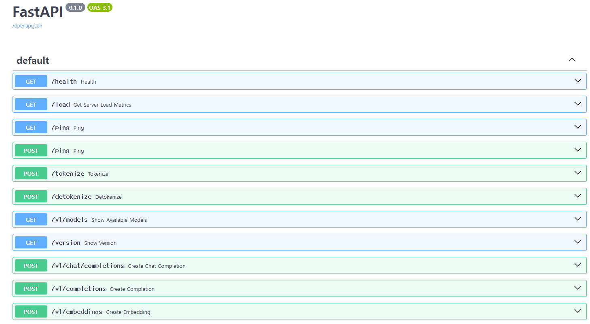Click the 'default' section heading
The height and width of the screenshot is (324, 590).
pyautogui.click(x=33, y=61)
